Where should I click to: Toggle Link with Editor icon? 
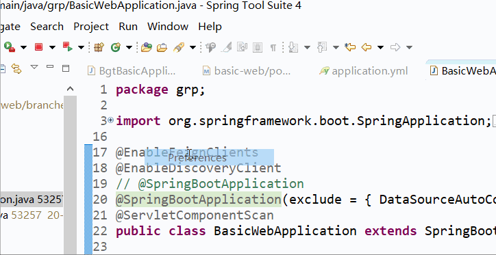pos(16,68)
